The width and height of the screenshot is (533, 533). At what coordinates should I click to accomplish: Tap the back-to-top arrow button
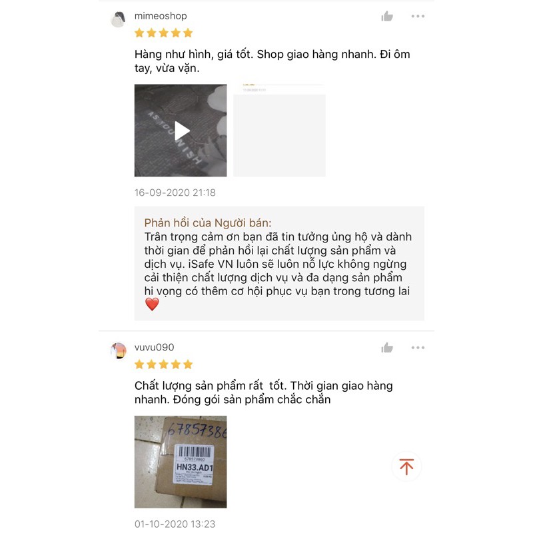click(x=406, y=466)
